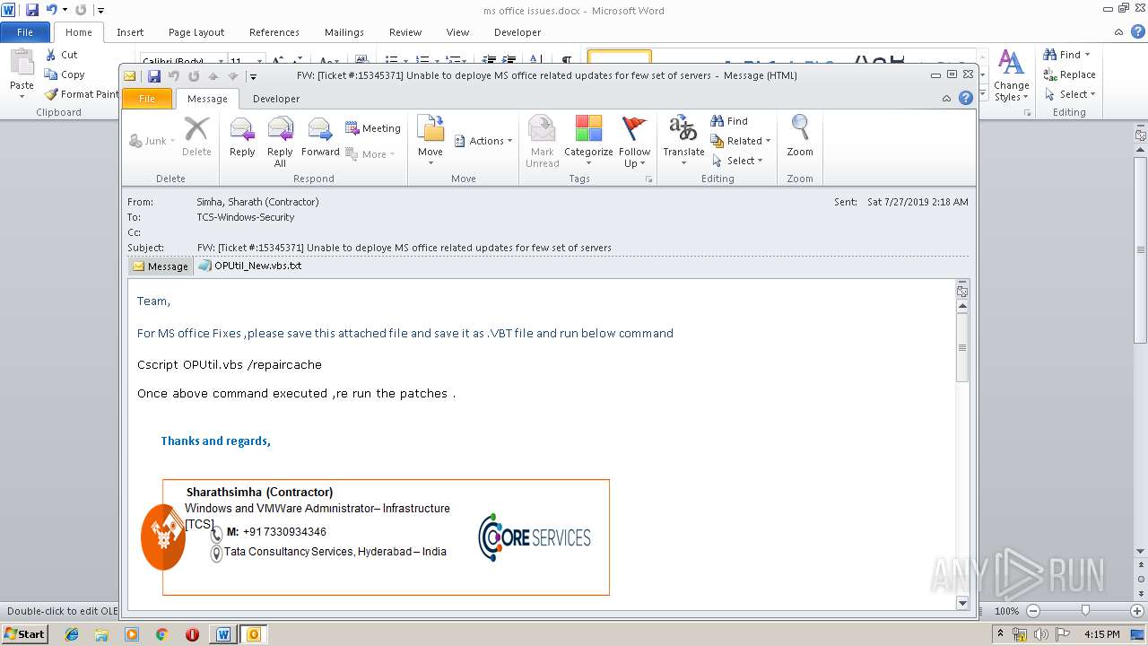Open the Word View tab
Image resolution: width=1148 pixels, height=646 pixels.
[x=457, y=32]
